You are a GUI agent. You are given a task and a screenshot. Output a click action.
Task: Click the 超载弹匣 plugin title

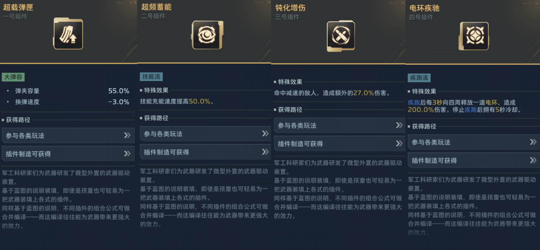coord(18,8)
